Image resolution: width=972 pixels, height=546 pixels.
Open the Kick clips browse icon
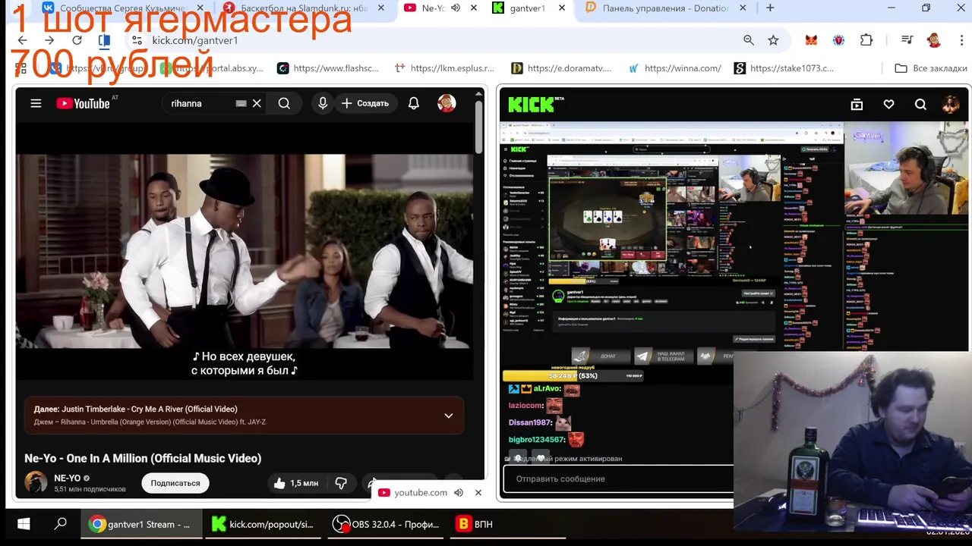pos(857,105)
